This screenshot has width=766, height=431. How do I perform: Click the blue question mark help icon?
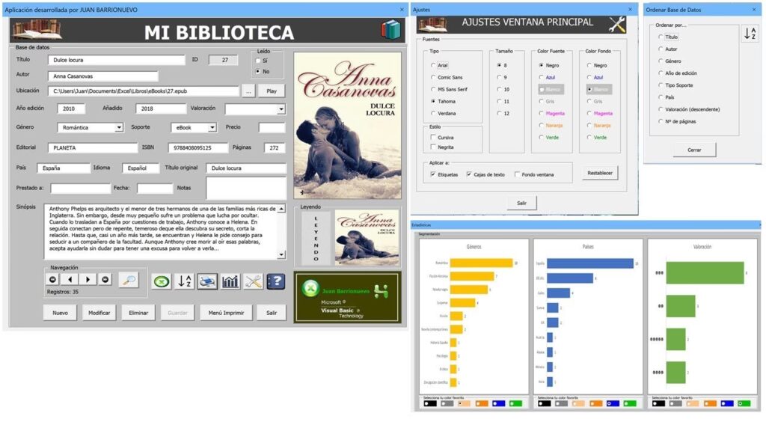coord(276,281)
